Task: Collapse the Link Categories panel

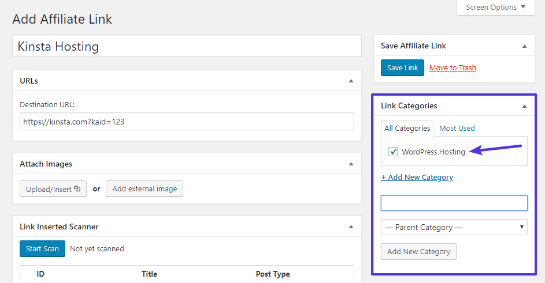Action: pos(524,106)
